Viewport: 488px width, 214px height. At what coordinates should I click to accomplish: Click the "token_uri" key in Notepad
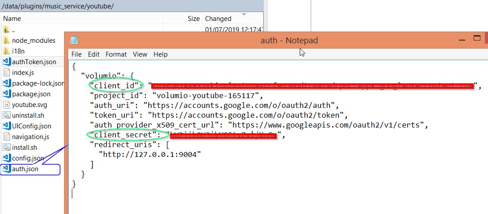pos(116,115)
